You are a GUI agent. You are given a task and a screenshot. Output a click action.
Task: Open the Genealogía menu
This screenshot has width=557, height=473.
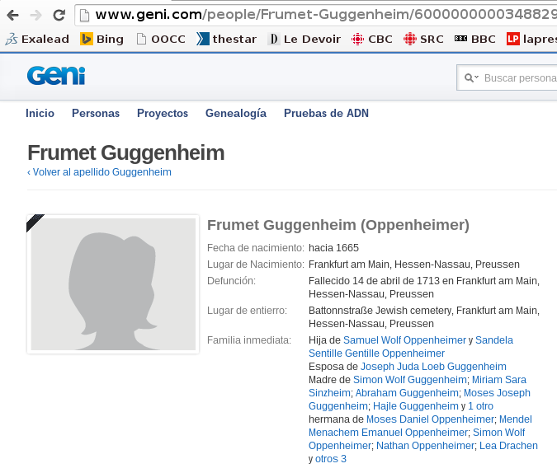(235, 114)
